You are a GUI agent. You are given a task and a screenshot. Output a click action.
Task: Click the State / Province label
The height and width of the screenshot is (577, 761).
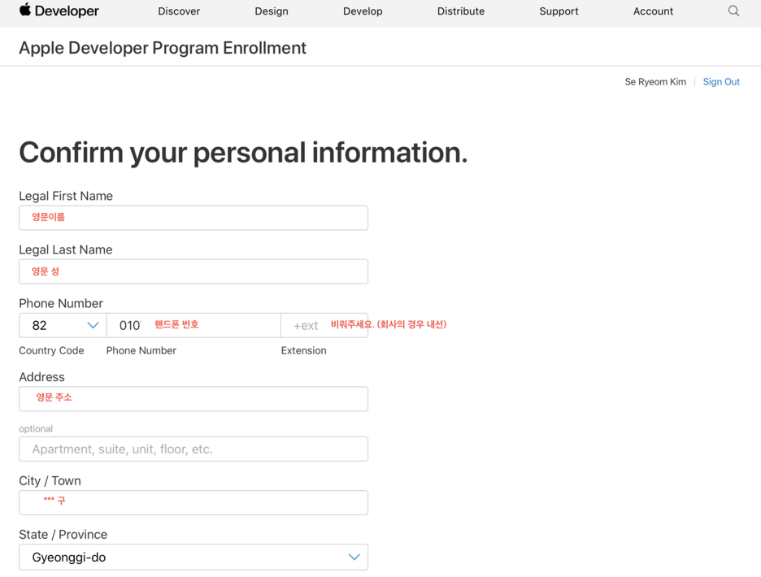[x=63, y=535]
